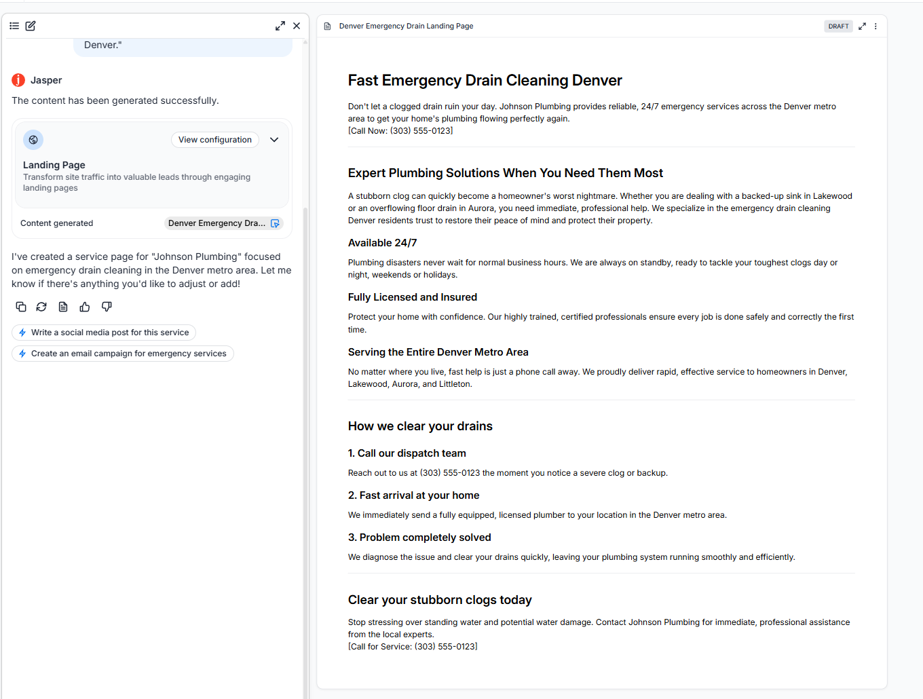Collapse the Landing Page card chevron
This screenshot has width=923, height=699.
point(274,140)
